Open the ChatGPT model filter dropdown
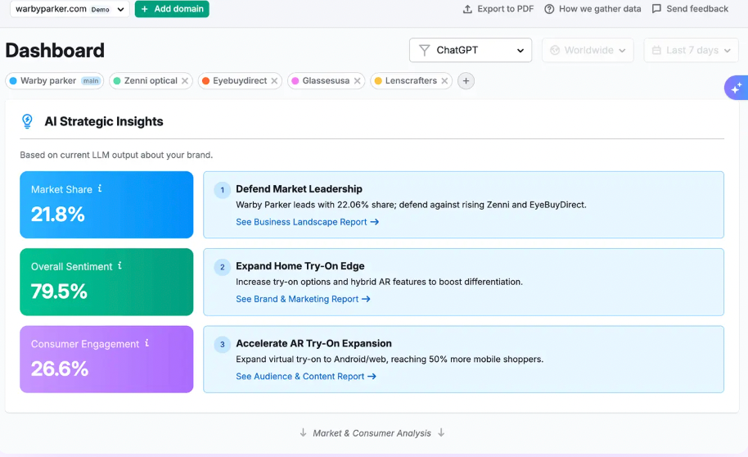 [x=471, y=50]
